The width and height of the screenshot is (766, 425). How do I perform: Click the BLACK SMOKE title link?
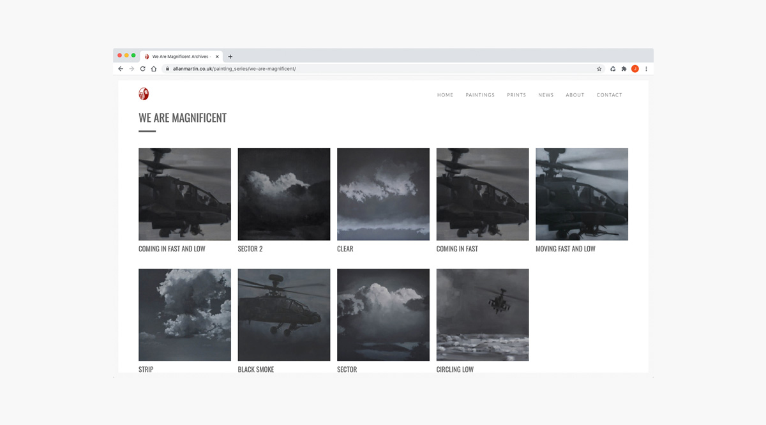pyautogui.click(x=256, y=369)
